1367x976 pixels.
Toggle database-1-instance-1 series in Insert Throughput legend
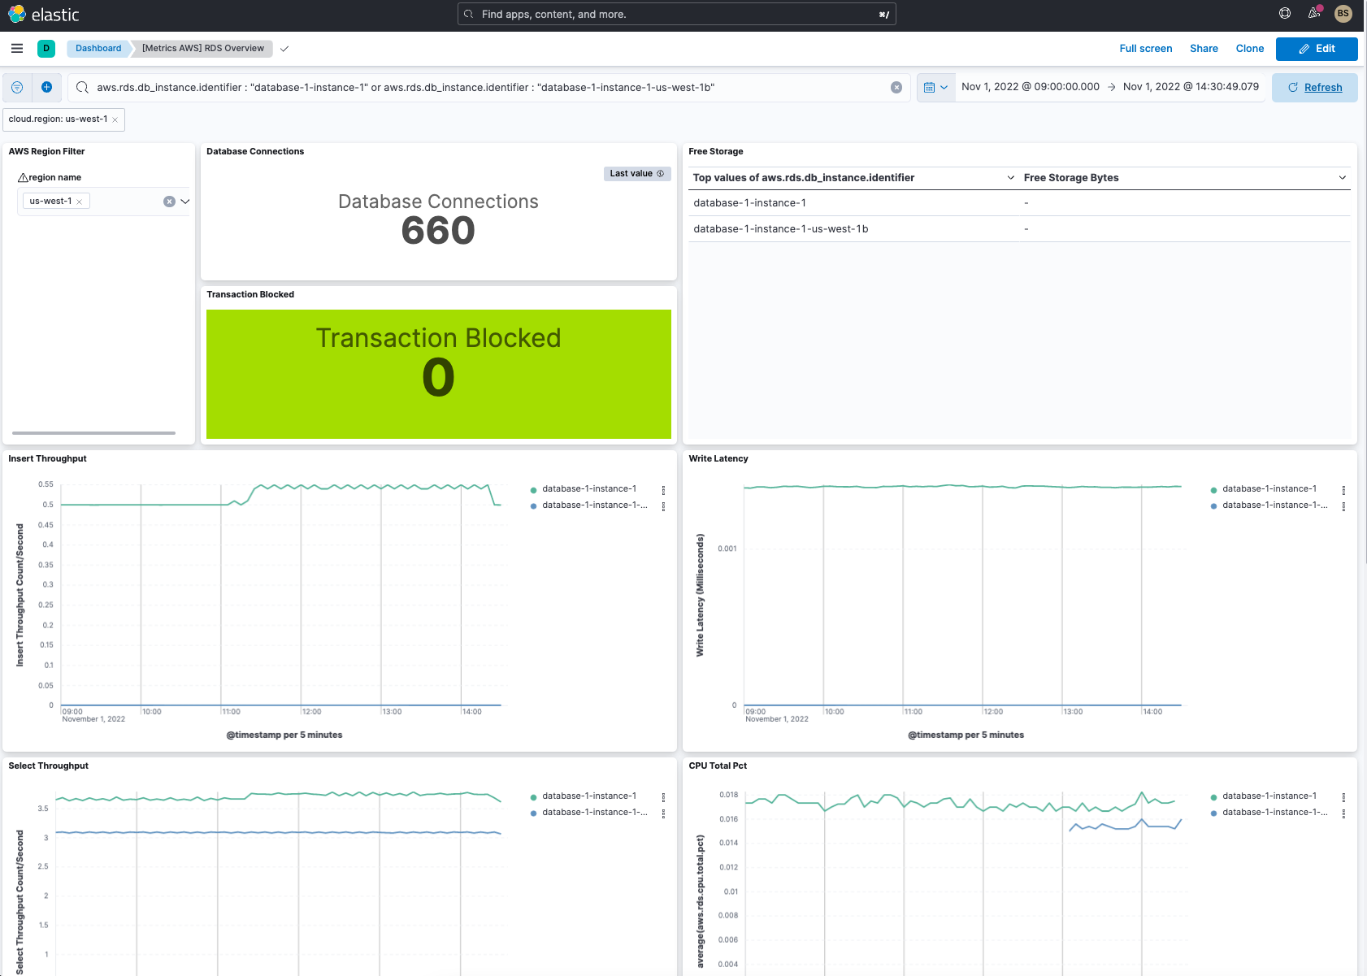coord(589,489)
